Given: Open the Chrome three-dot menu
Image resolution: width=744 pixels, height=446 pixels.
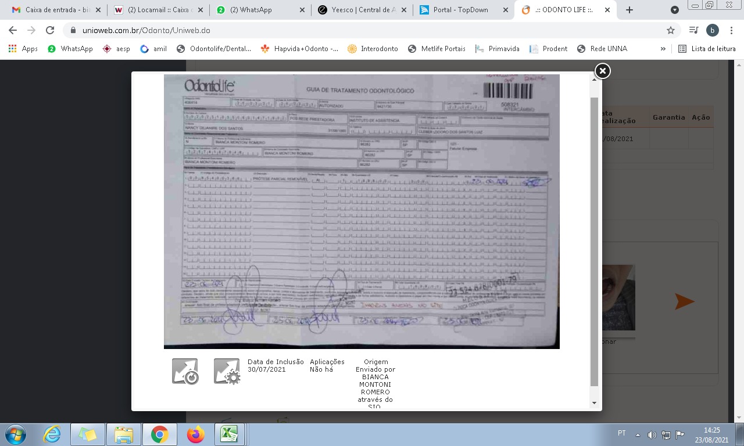Looking at the screenshot, I should (x=731, y=30).
